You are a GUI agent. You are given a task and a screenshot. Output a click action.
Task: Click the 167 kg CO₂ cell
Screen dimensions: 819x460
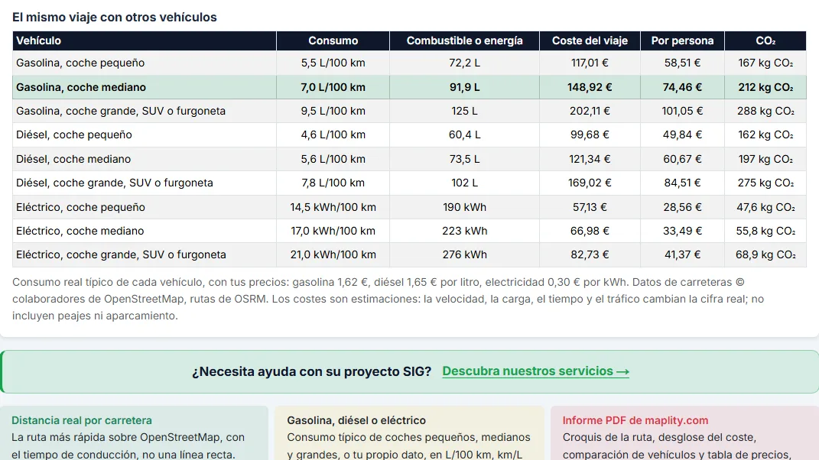pyautogui.click(x=765, y=63)
